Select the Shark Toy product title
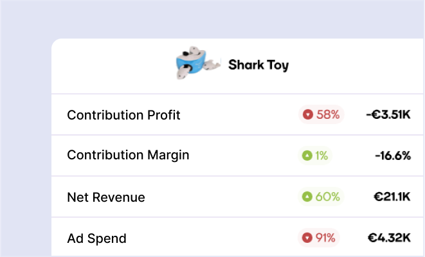Screen dimensions: 425x257 click(258, 65)
